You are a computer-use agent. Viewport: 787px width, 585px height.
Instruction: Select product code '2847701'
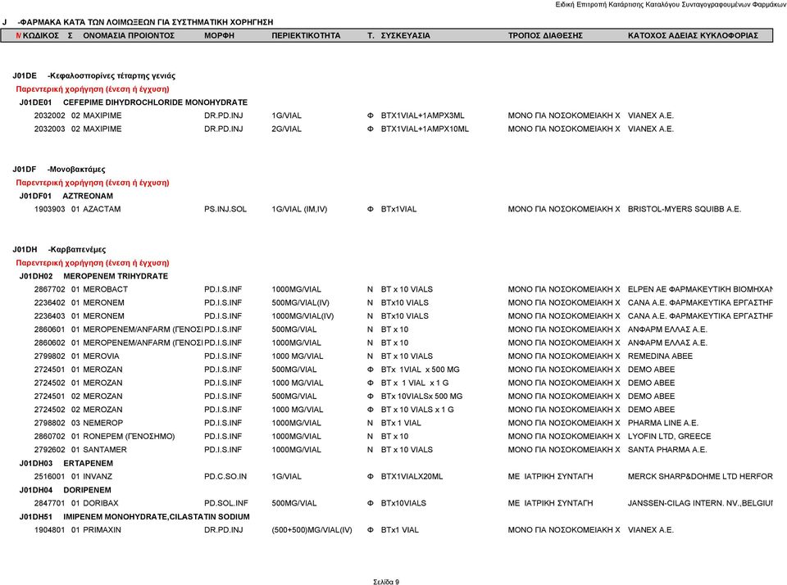click(x=50, y=503)
